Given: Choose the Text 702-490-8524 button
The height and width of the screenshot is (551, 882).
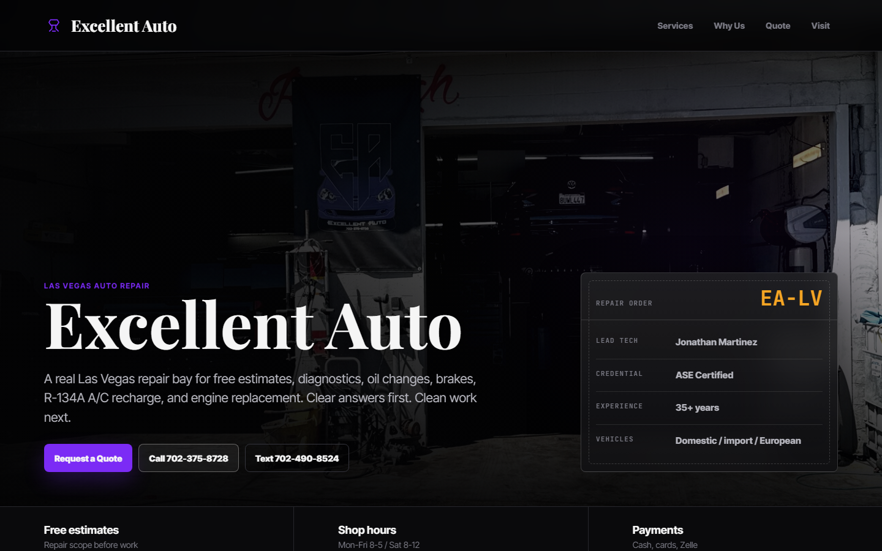Looking at the screenshot, I should 297,458.
